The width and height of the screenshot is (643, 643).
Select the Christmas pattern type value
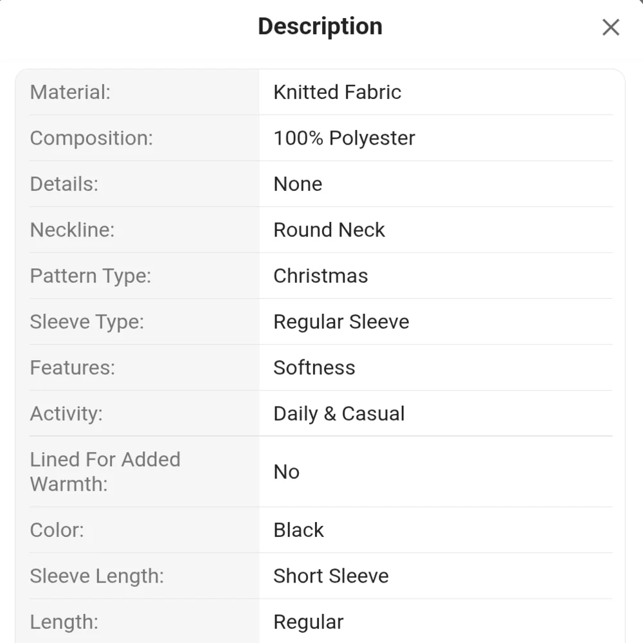(320, 276)
